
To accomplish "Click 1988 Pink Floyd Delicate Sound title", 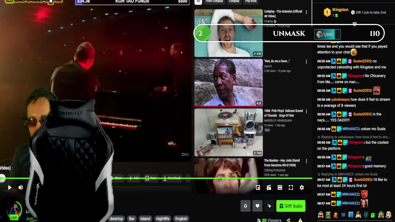I will pyautogui.click(x=283, y=113).
